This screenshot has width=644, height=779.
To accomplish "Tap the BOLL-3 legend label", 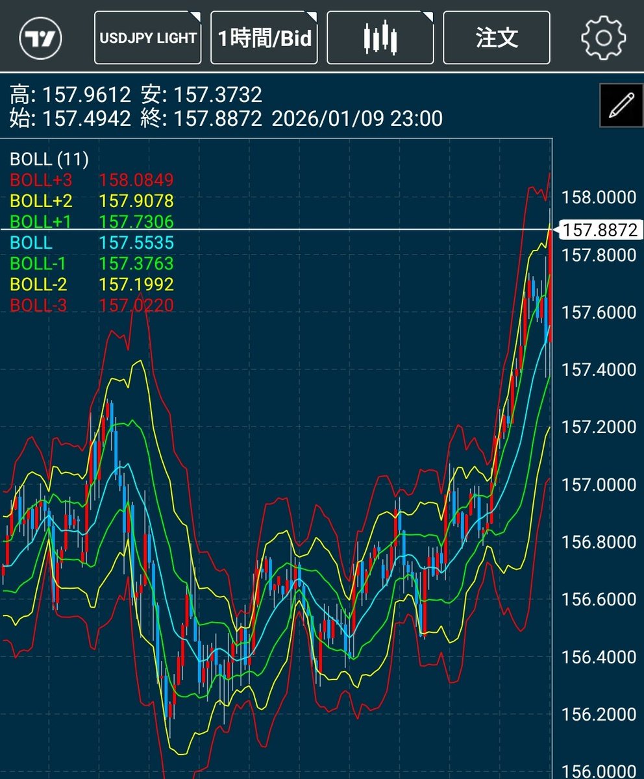I will (38, 305).
